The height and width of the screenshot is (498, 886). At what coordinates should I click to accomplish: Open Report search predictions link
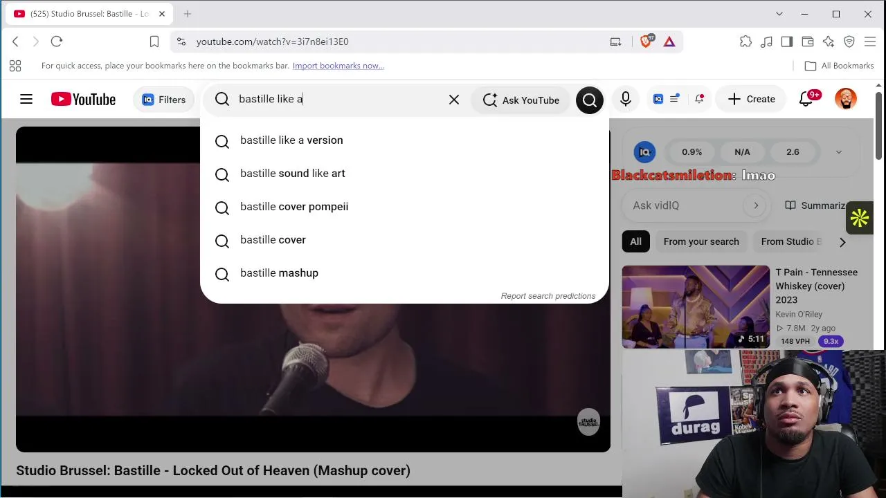[548, 296]
